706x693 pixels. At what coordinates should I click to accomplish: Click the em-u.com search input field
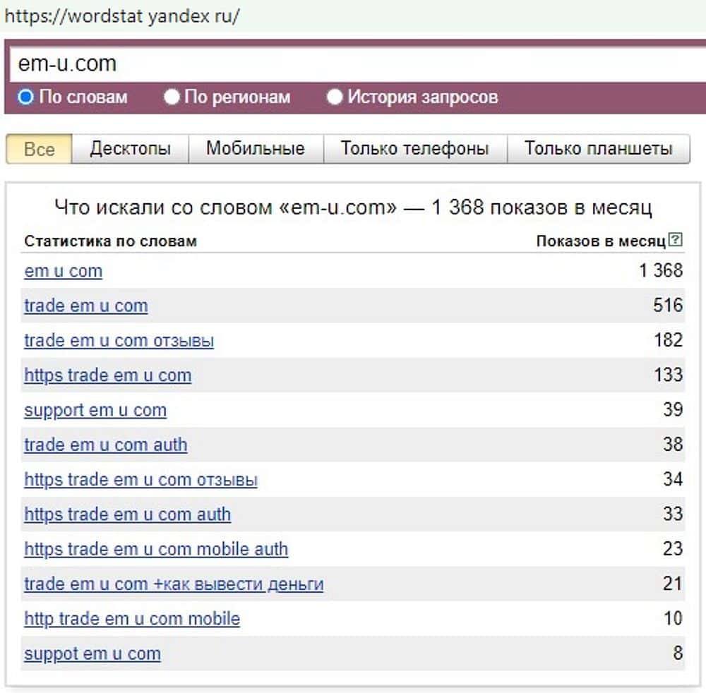click(358, 64)
